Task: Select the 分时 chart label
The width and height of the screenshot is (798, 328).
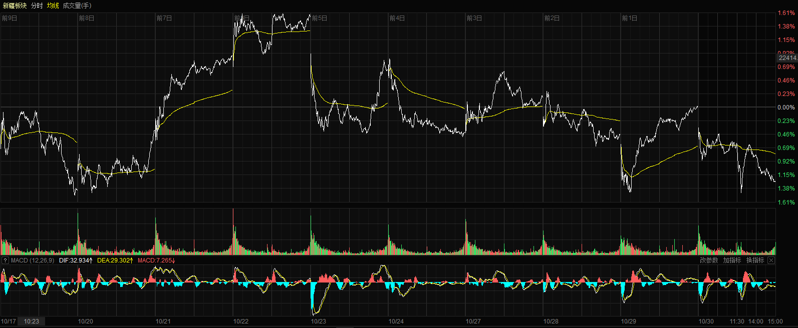Action: point(37,5)
